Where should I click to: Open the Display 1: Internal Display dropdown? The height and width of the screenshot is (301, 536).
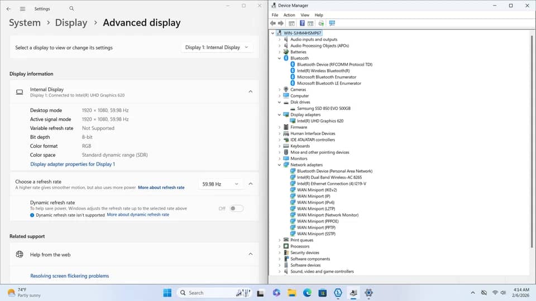point(217,47)
